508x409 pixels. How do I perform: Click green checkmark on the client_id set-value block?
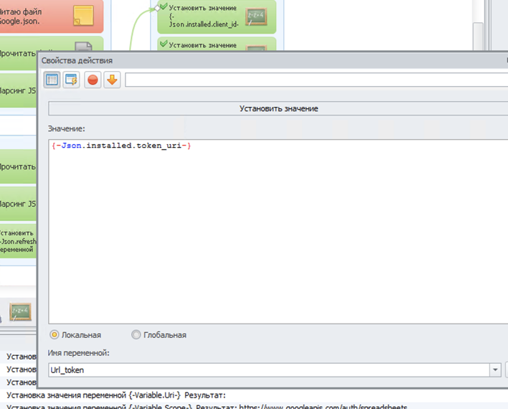(x=164, y=6)
